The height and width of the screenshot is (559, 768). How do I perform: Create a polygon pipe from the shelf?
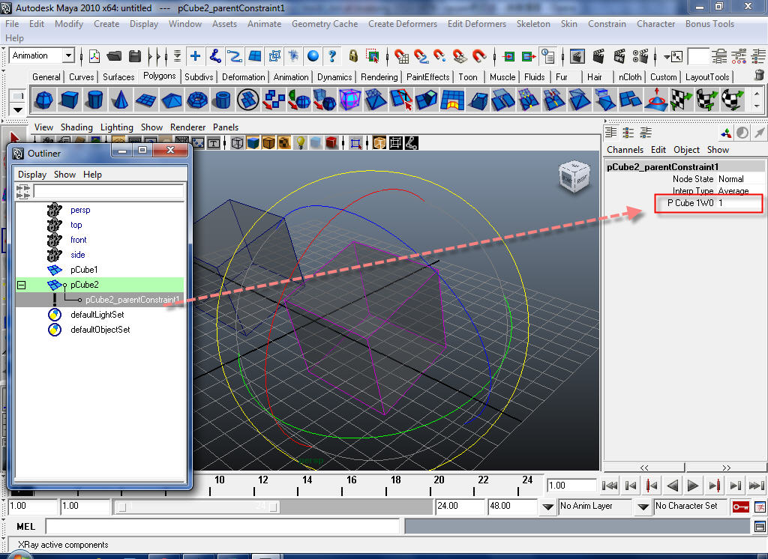coord(223,100)
